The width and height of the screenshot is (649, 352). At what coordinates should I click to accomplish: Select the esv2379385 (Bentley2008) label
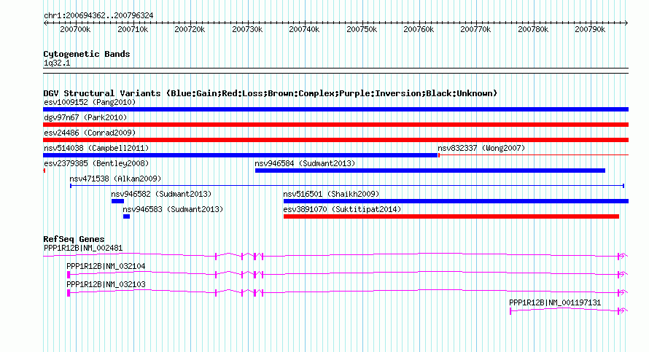click(96, 163)
